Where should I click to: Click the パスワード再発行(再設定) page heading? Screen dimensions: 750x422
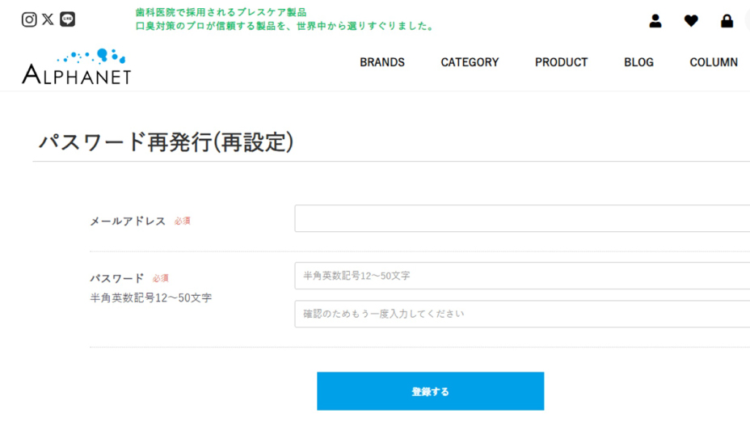click(166, 141)
